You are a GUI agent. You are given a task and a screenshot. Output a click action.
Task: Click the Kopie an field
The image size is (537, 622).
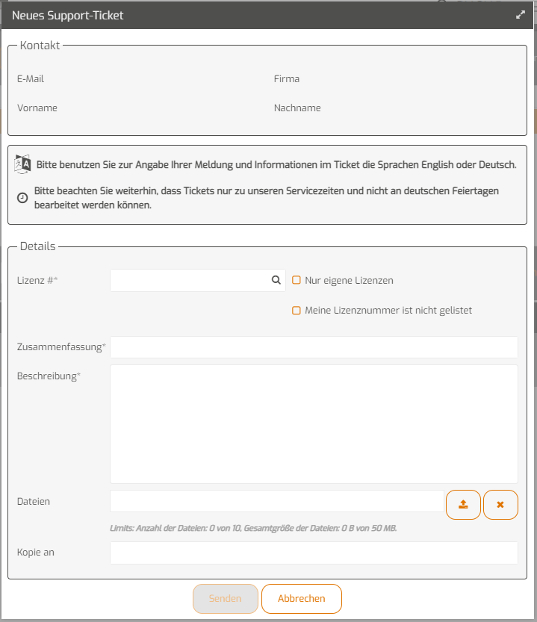[x=314, y=553]
